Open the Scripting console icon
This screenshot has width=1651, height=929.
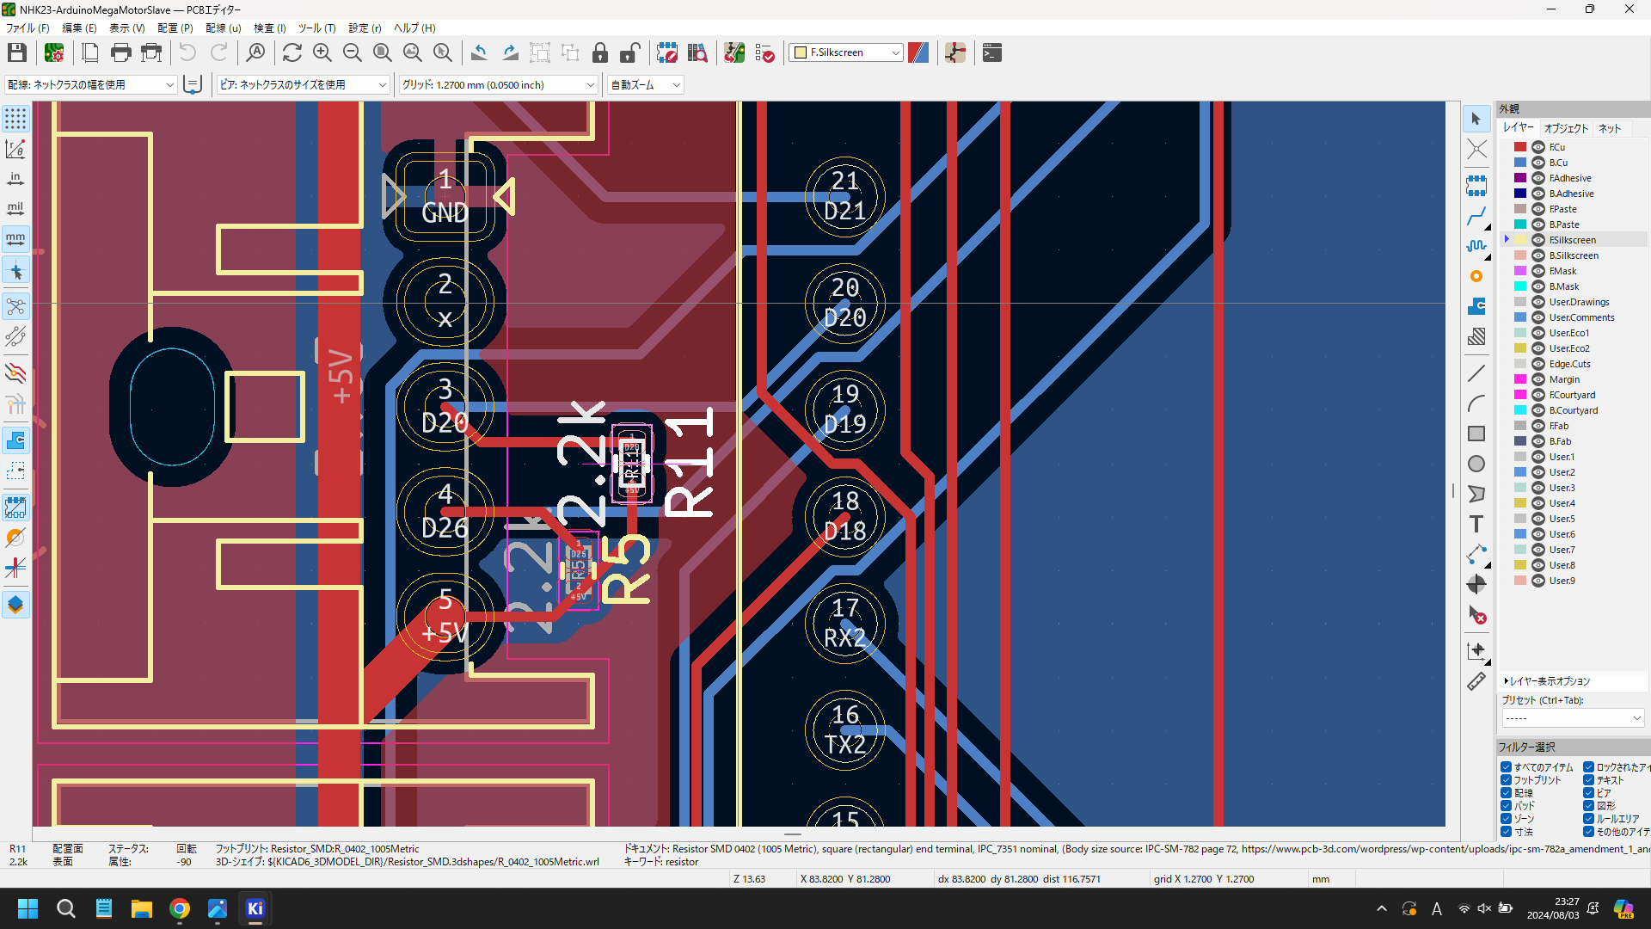pos(992,53)
